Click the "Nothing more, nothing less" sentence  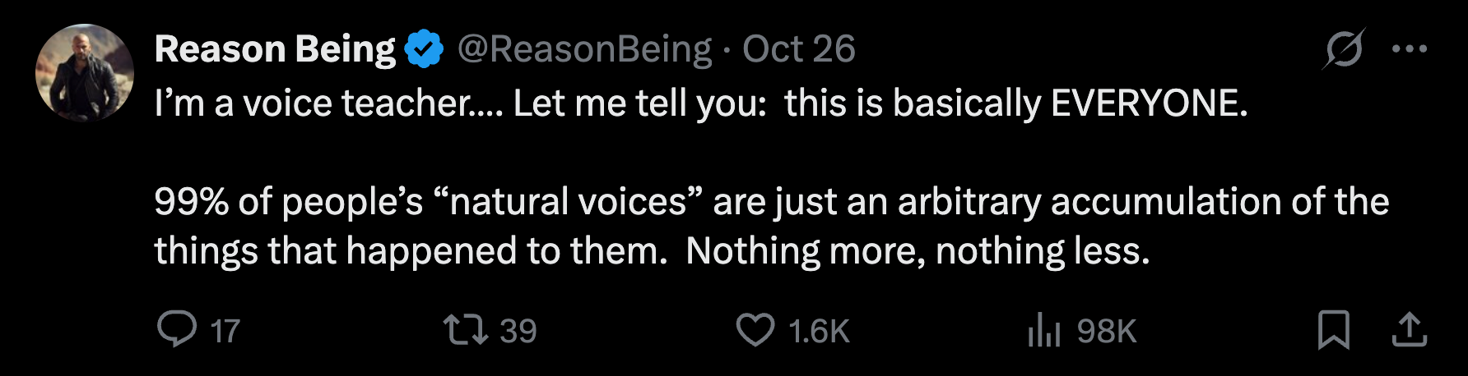coord(917,251)
